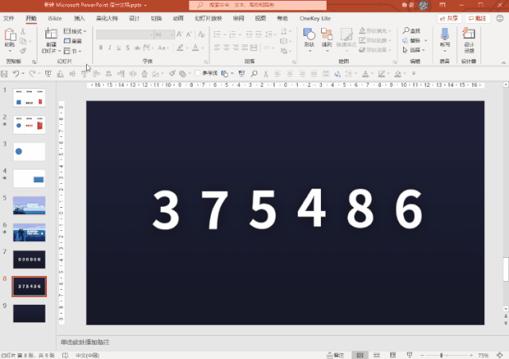Switch to the Slide Show tab

pos(208,18)
